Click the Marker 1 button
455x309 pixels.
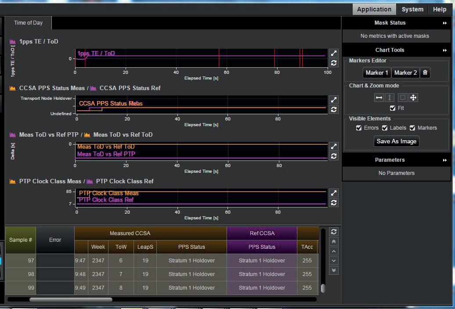[377, 73]
